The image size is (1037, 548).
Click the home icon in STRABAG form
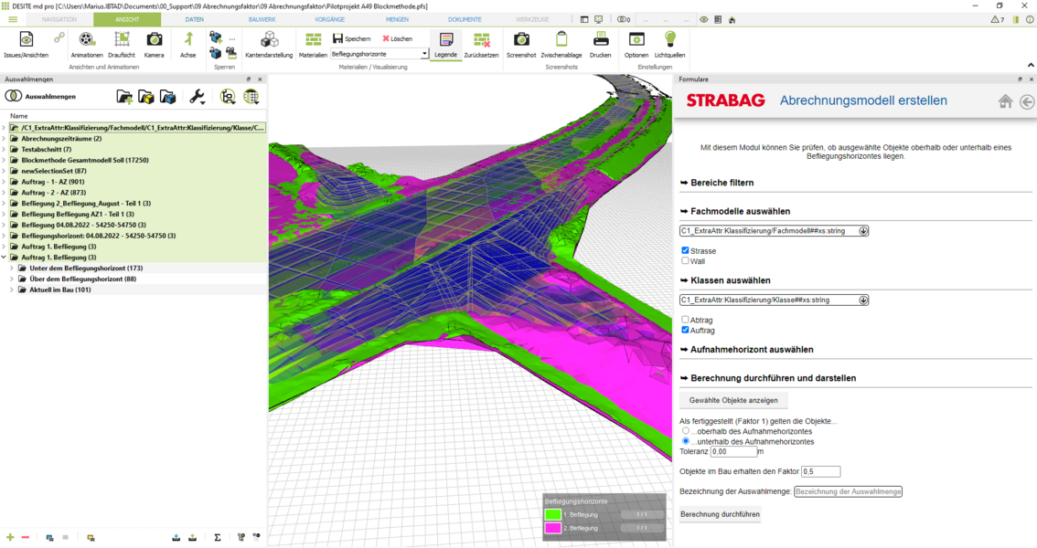pos(1005,101)
